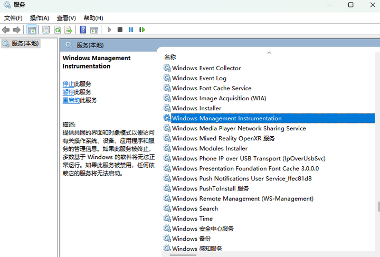This screenshot has width=380, height=257.
Task: Select Windows PushToInstall 服务
Action: (x=211, y=188)
